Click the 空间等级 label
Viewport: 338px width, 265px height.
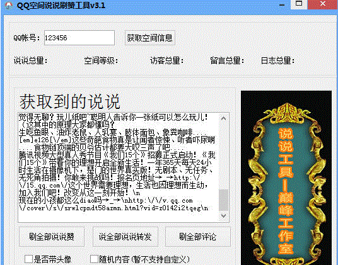(x=101, y=60)
